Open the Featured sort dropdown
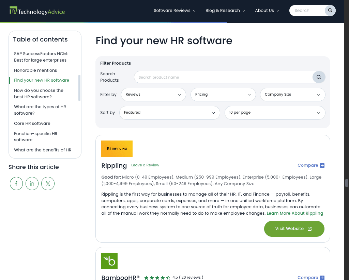This screenshot has width=349, height=280. pos(170,113)
